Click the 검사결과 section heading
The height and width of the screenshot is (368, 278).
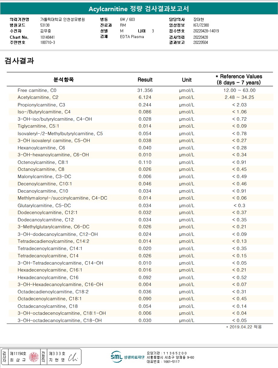coord(19,61)
